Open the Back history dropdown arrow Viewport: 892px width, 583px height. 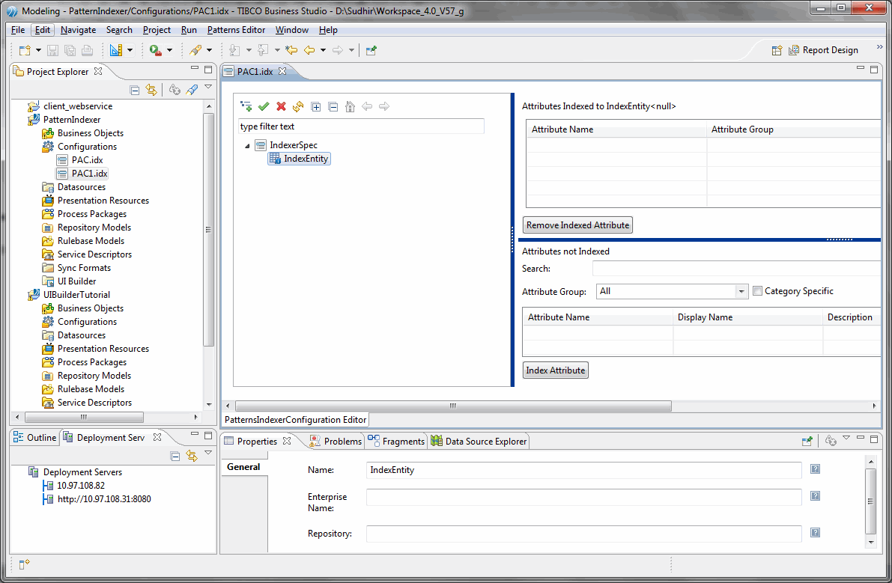pyautogui.click(x=323, y=50)
